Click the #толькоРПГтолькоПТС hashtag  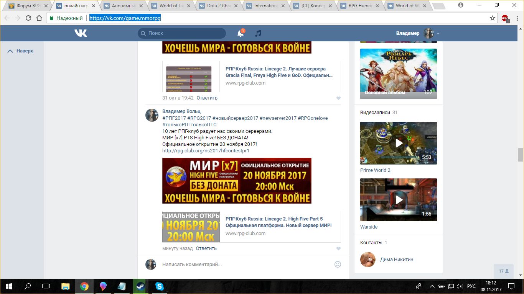point(189,125)
